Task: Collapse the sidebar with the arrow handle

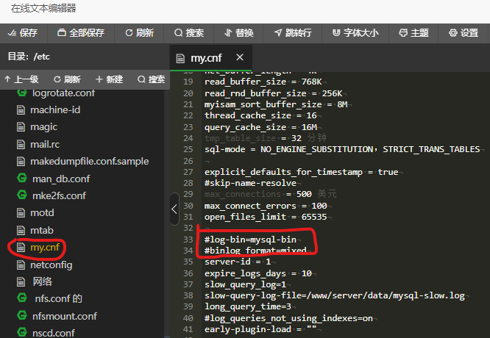Action: 174,209
